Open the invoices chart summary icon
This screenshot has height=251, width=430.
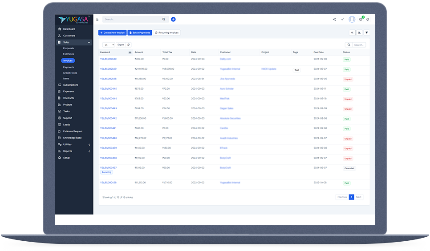click(x=359, y=32)
